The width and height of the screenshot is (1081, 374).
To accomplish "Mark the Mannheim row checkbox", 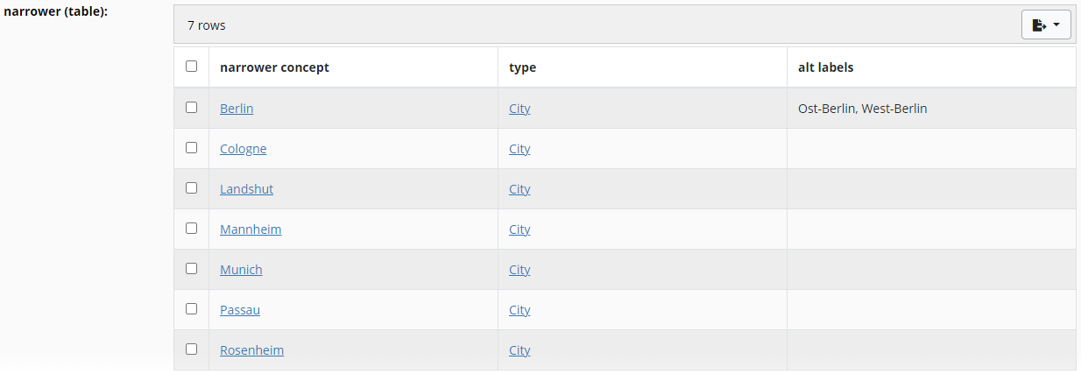I will tap(192, 229).
